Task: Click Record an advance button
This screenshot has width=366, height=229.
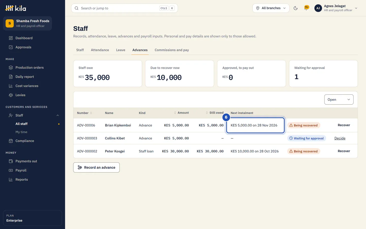Action: (96, 167)
